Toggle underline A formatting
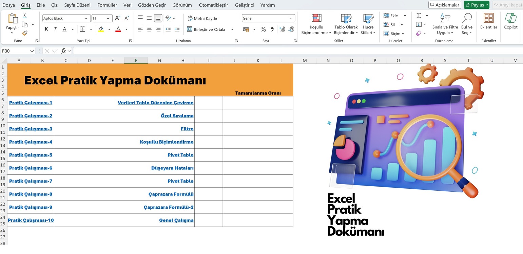The width and height of the screenshot is (523, 254). coord(64,29)
